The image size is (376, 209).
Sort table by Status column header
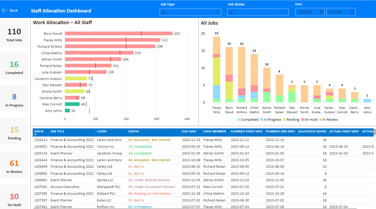134,131
